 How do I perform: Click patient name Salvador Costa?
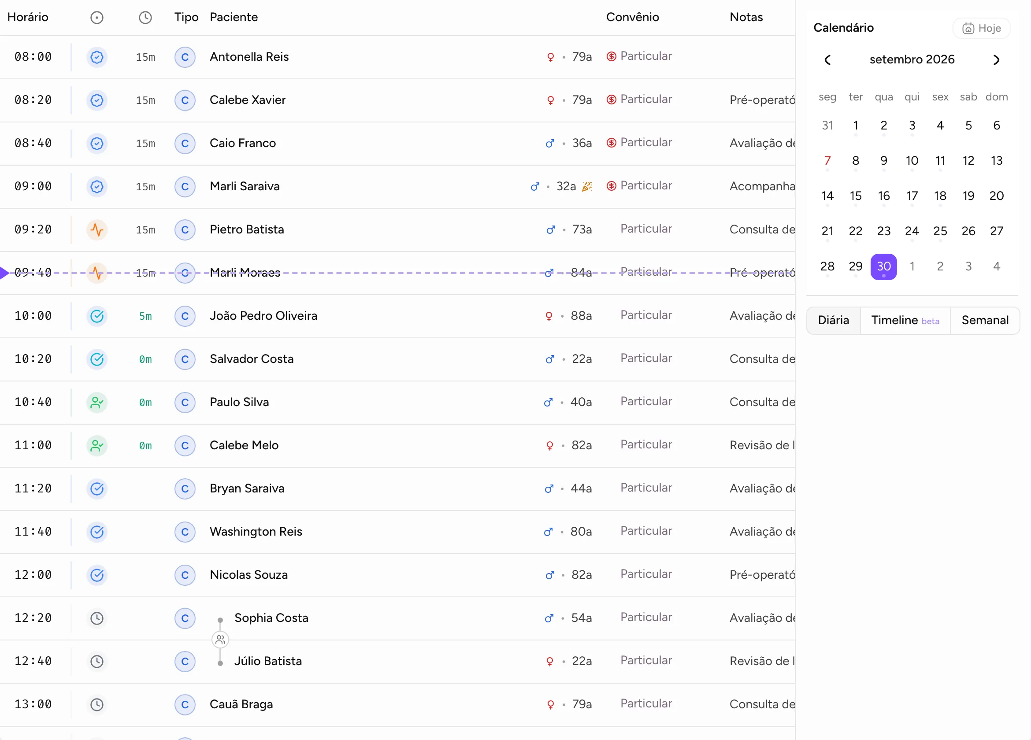[252, 359]
